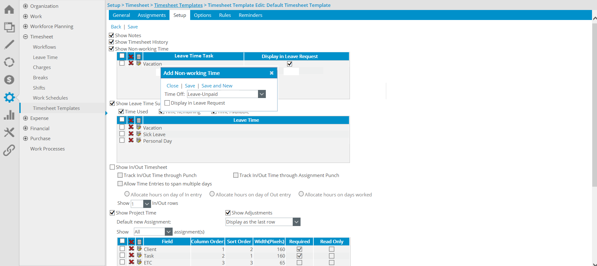Delete Task field row
597x266 pixels.
(x=132, y=255)
